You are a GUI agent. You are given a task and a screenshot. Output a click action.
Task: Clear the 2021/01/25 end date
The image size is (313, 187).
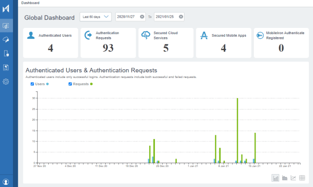point(181,17)
